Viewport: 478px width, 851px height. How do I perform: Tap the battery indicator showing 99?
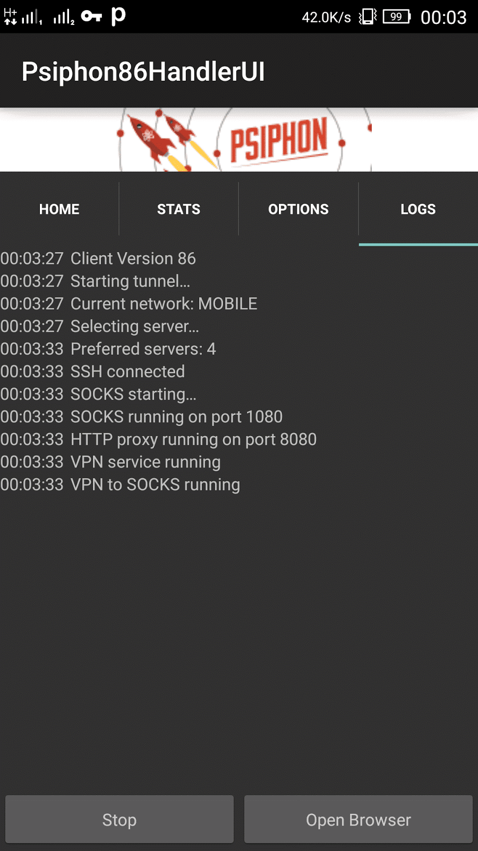coord(397,16)
